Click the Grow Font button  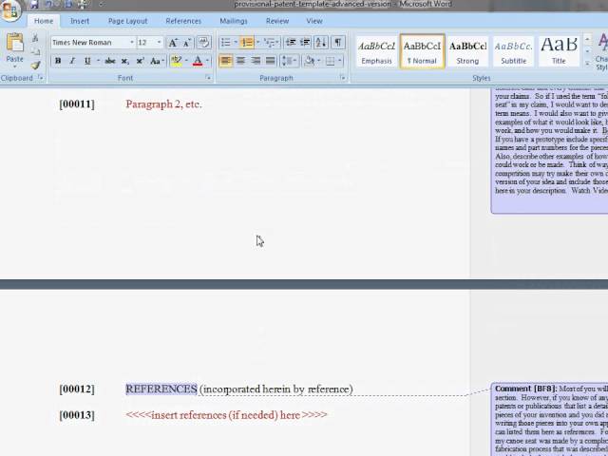point(173,43)
